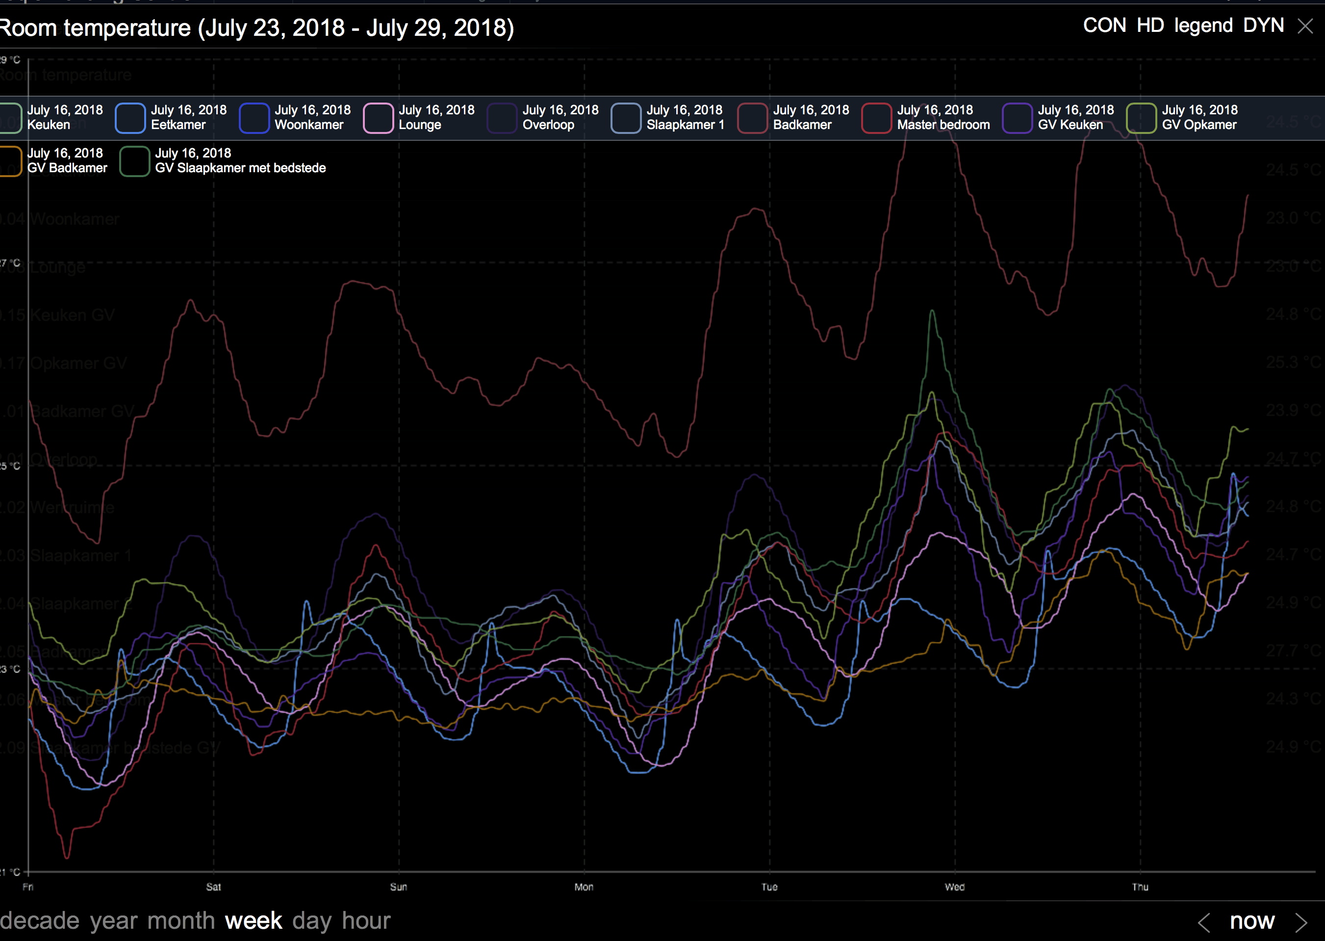Click the CON display option
The image size is (1325, 941).
tap(1104, 26)
